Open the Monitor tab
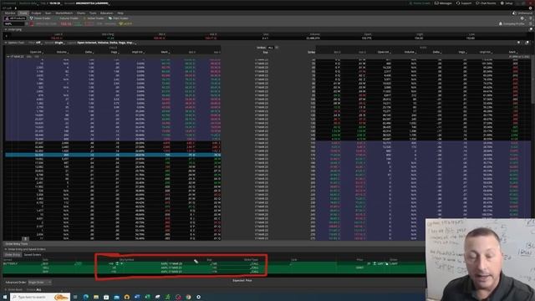 click(10, 13)
